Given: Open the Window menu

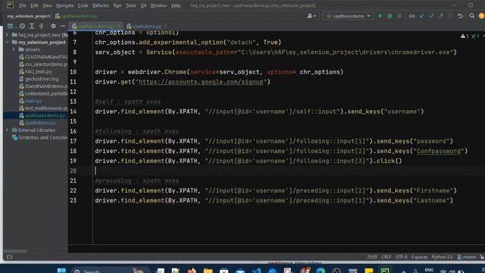Looking at the screenshot, I should [158, 5].
